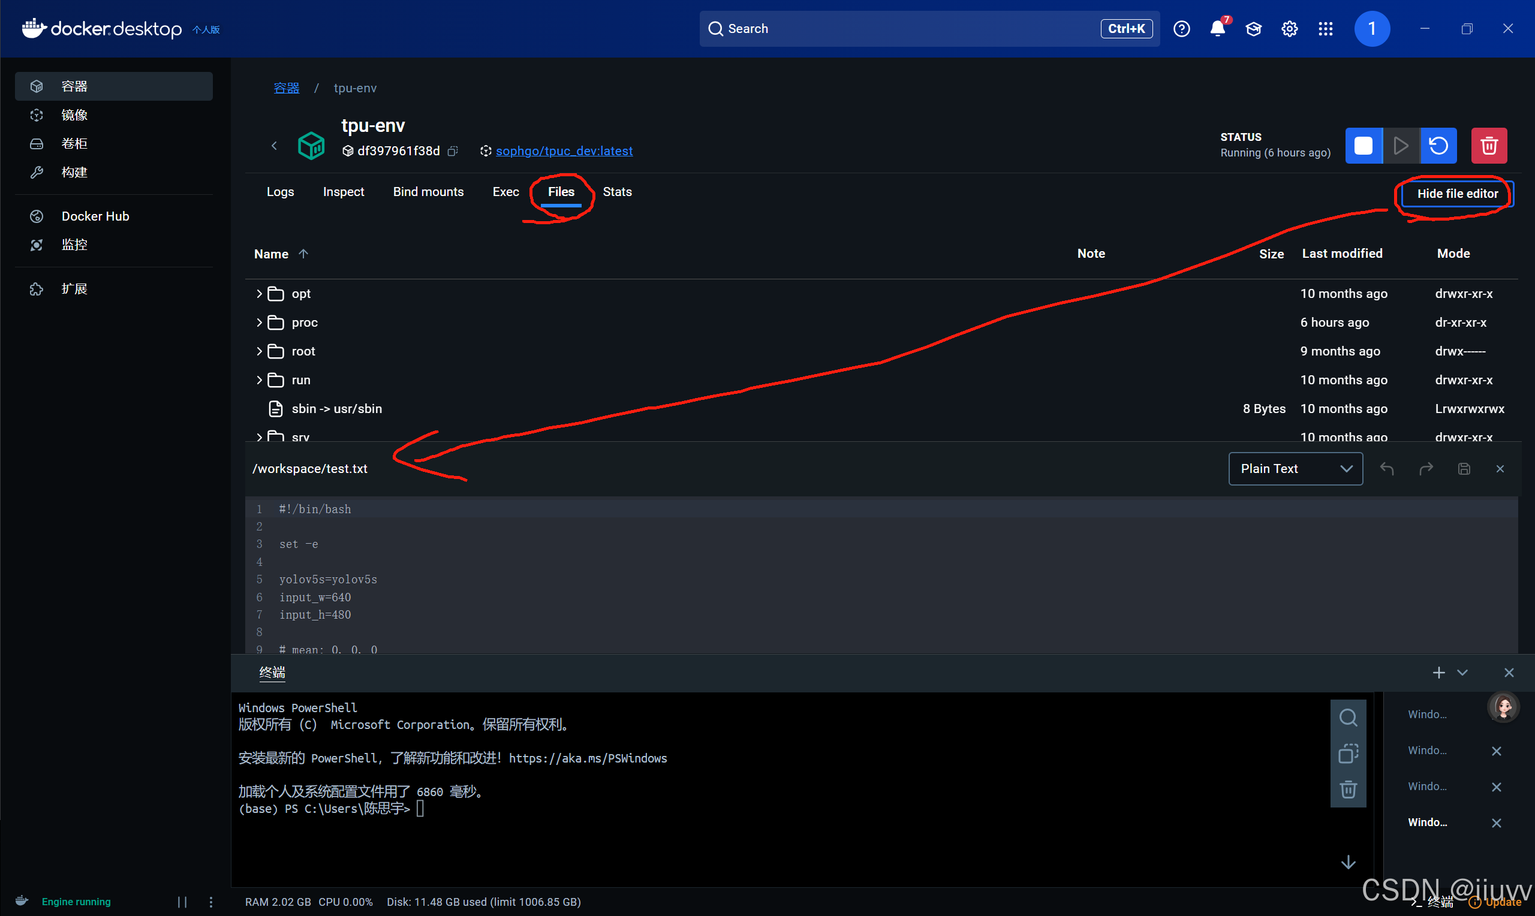Search the terminal output with magnifier icon
The width and height of the screenshot is (1535, 916).
coord(1349,717)
